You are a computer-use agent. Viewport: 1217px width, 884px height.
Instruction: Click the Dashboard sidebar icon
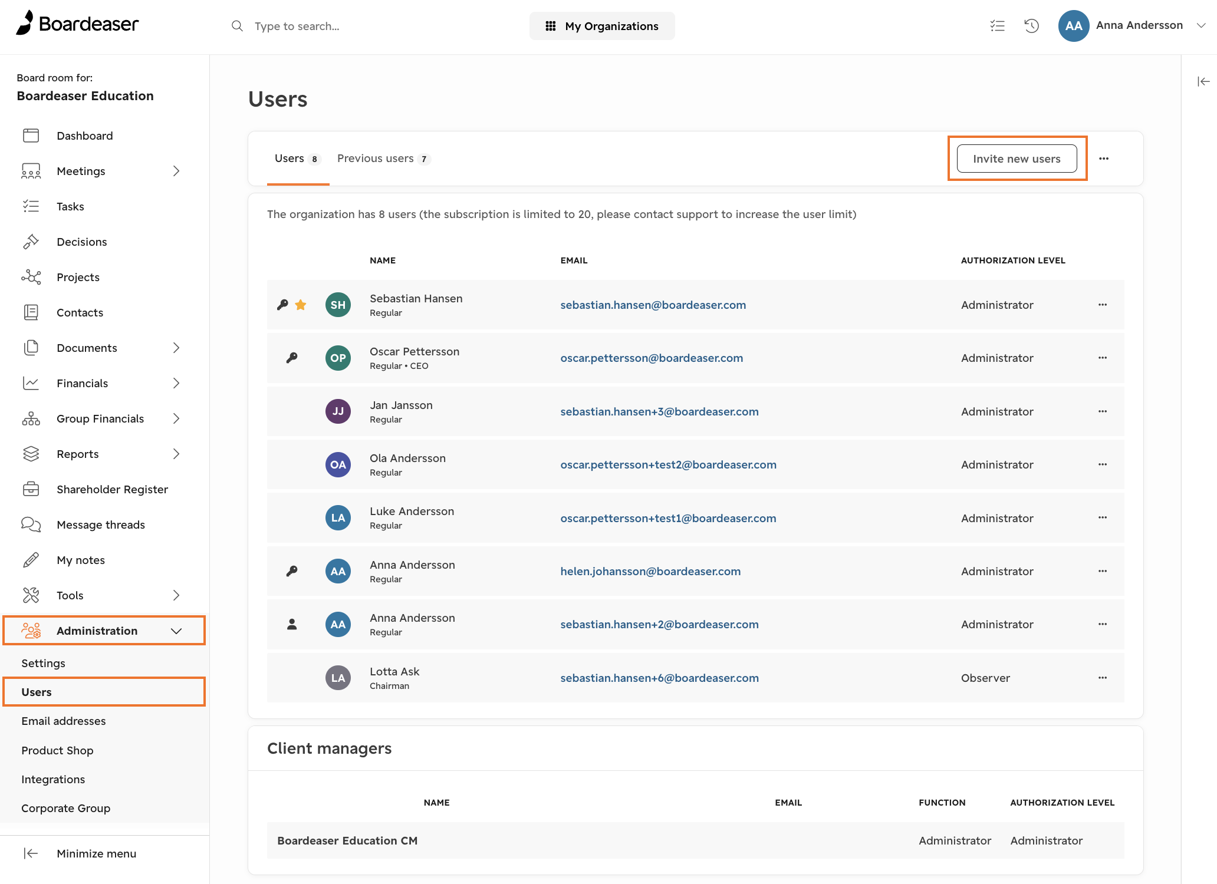[x=31, y=136]
